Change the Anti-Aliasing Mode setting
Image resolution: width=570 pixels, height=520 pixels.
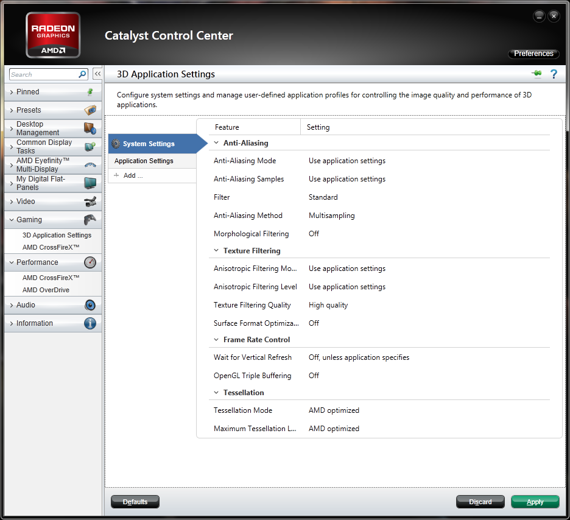coord(347,161)
